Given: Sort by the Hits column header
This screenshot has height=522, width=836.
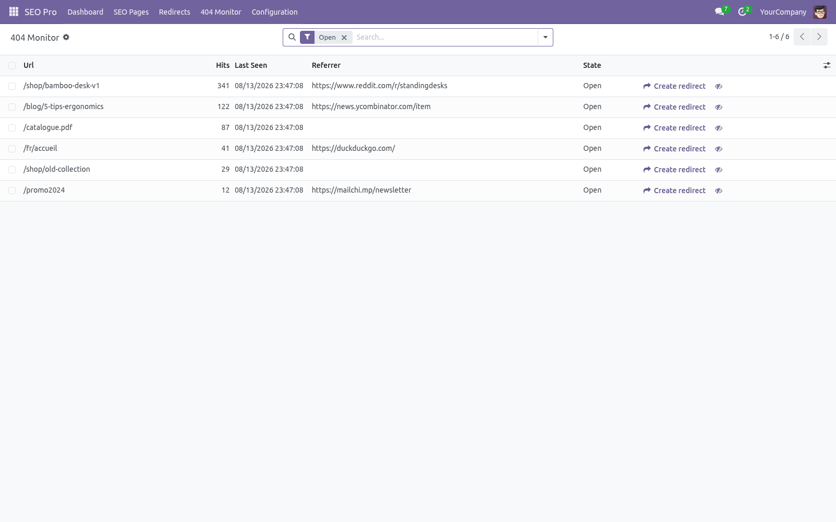Looking at the screenshot, I should point(223,65).
